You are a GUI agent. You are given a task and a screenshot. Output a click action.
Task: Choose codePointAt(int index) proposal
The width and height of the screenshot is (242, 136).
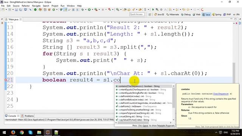click(144, 96)
